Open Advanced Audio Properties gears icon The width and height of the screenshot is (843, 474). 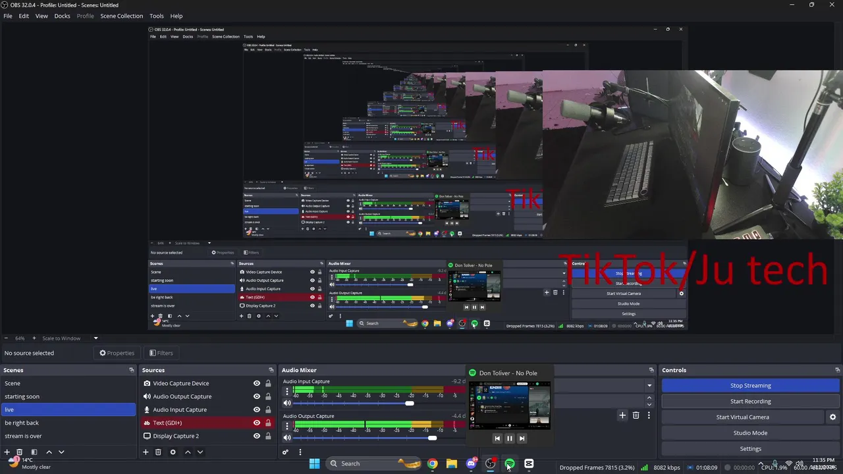coord(285,452)
